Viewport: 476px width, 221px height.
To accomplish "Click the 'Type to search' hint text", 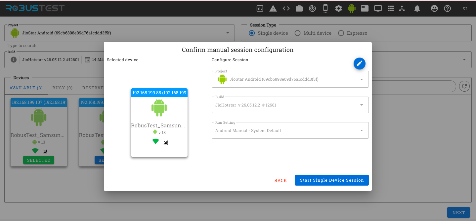I will click(22, 46).
